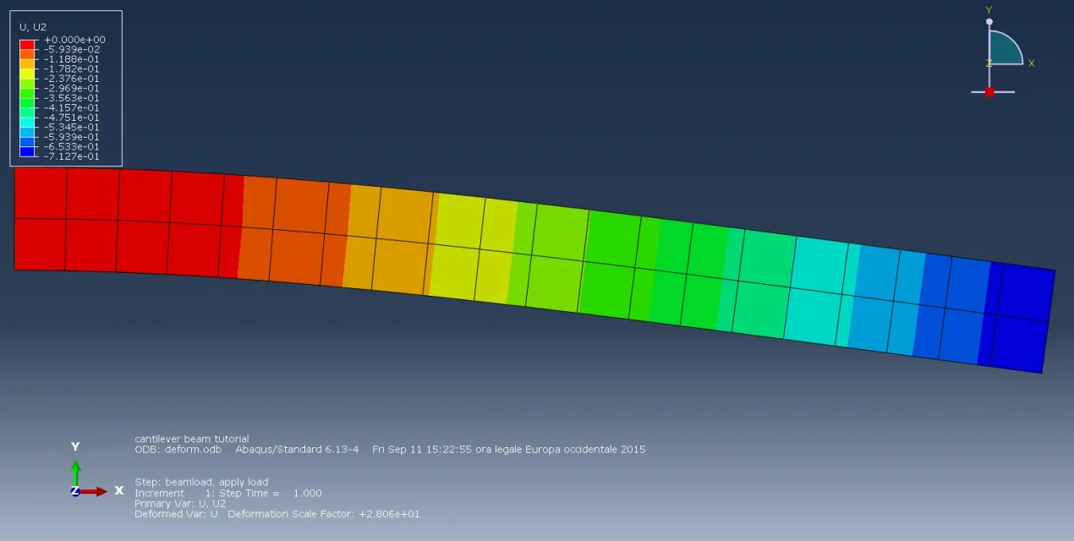The image size is (1074, 541).
Task: Click the +0.000e+00 maximum legend value
Action: pyautogui.click(x=74, y=40)
